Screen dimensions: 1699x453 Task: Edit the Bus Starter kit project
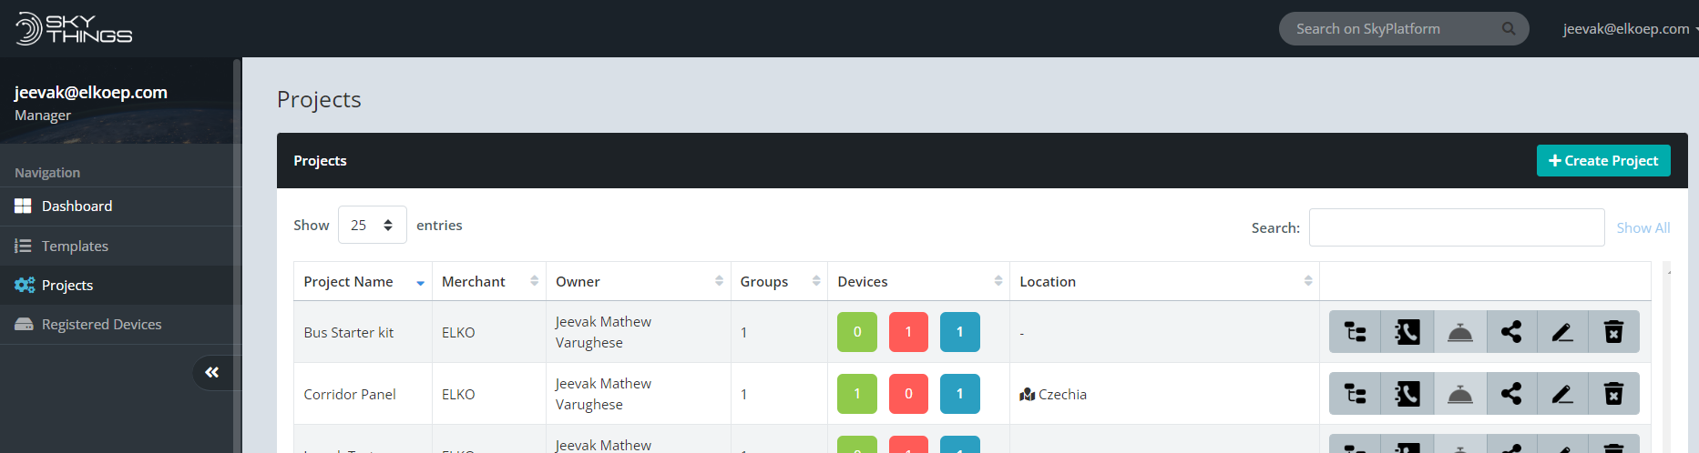[x=1562, y=332]
